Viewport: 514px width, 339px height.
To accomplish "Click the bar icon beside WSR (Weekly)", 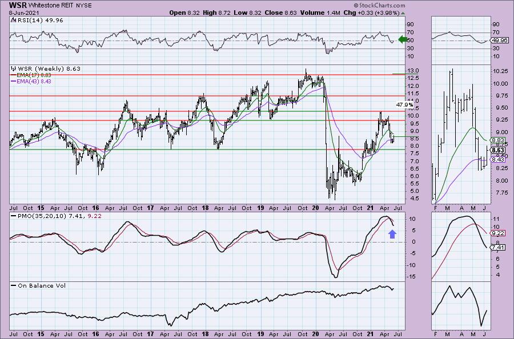I will point(14,69).
